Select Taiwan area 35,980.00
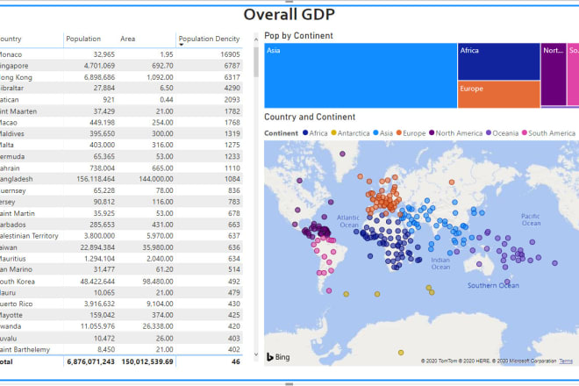 (x=158, y=247)
